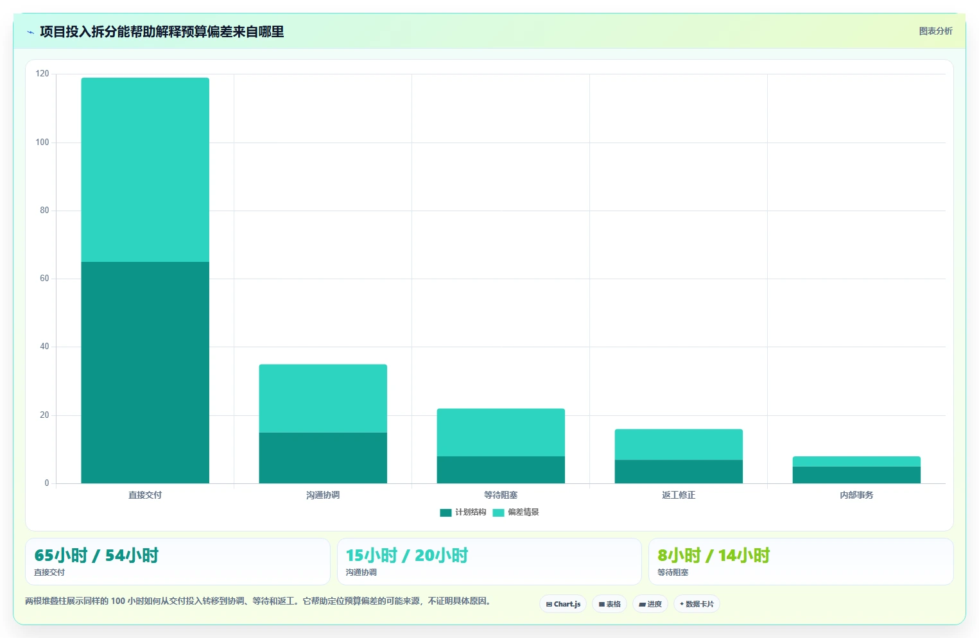The image size is (979, 638).
Task: Click the 120 y-axis value
Action: point(42,74)
